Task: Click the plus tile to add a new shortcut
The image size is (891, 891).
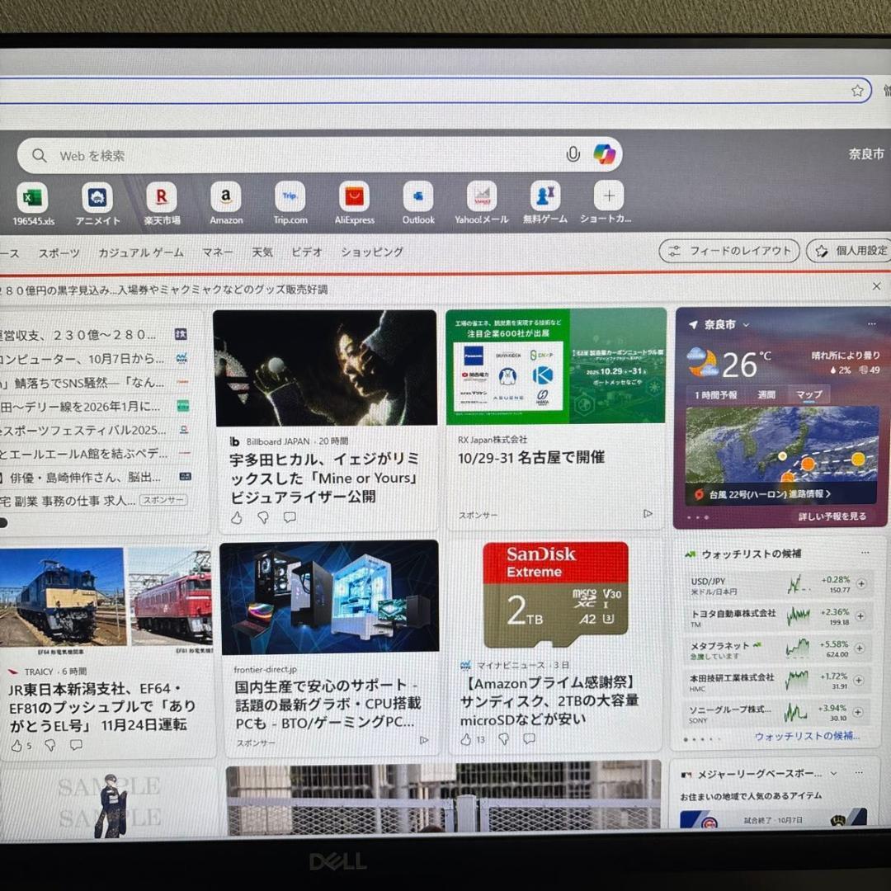Action: [608, 195]
